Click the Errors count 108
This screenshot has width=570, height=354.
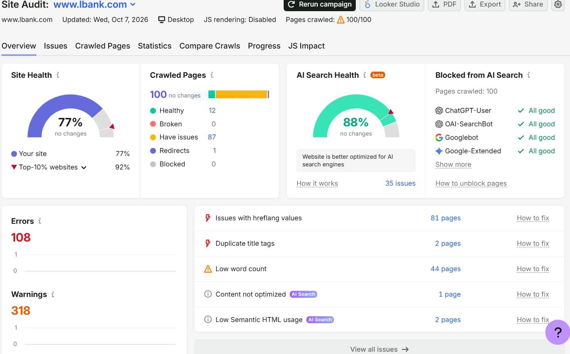21,237
